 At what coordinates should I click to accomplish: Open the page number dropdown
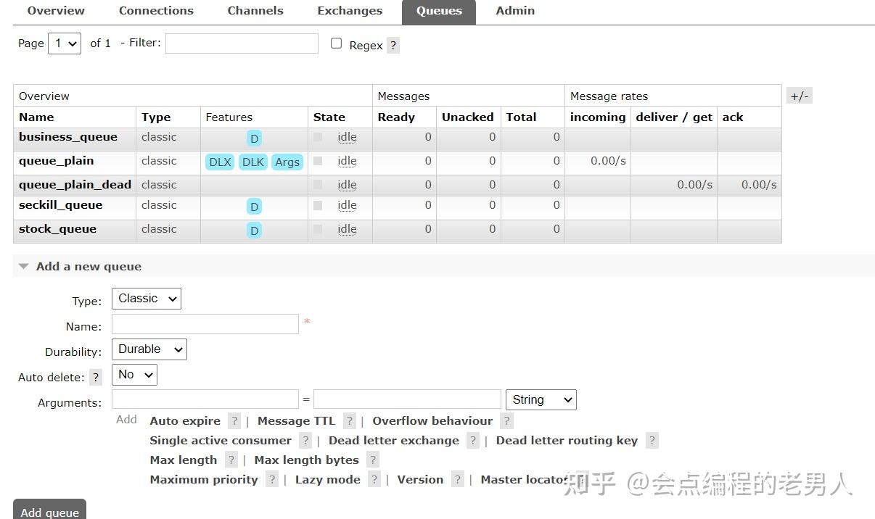pyautogui.click(x=65, y=43)
